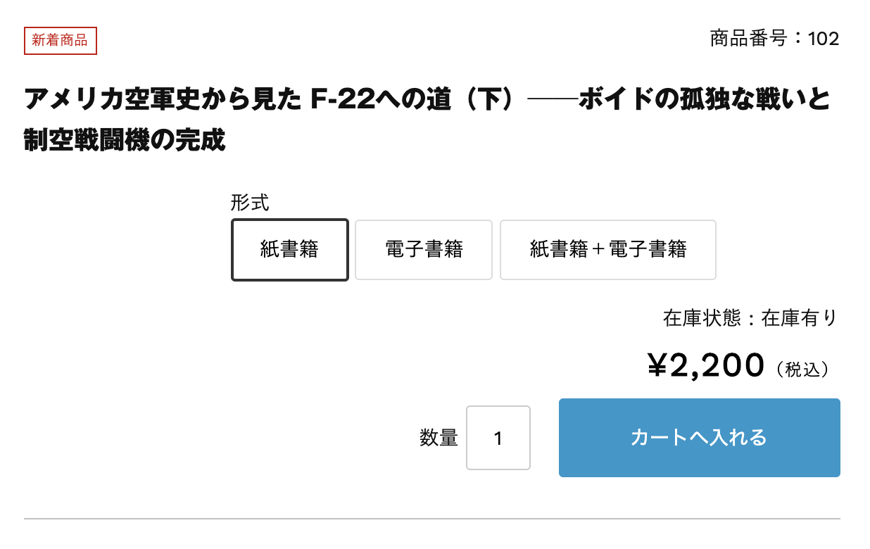The height and width of the screenshot is (549, 870).
Task: Click title text アメリカ空軍史から見た
Action: [x=163, y=100]
